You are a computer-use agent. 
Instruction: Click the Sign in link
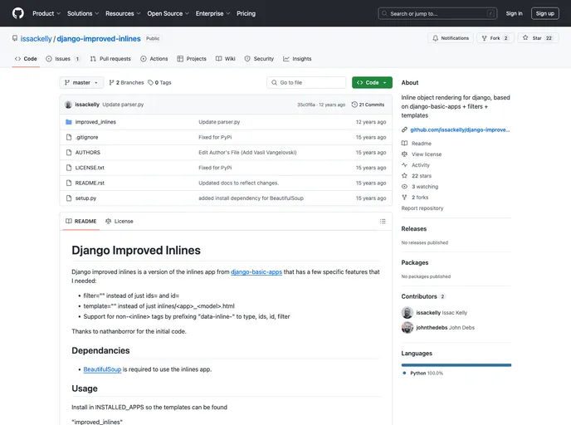point(514,13)
